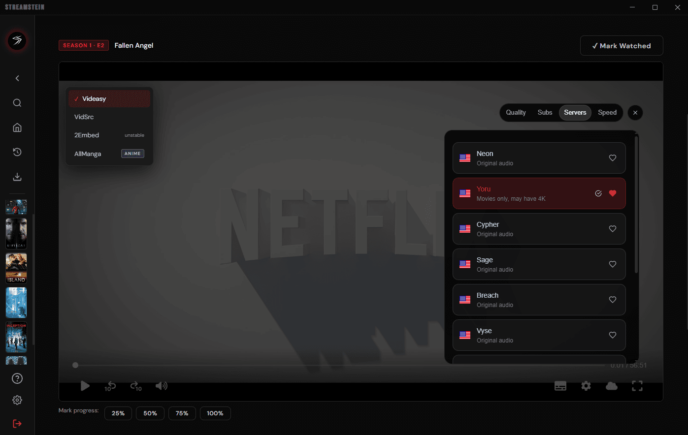Switch to the Subs tab

pos(545,113)
